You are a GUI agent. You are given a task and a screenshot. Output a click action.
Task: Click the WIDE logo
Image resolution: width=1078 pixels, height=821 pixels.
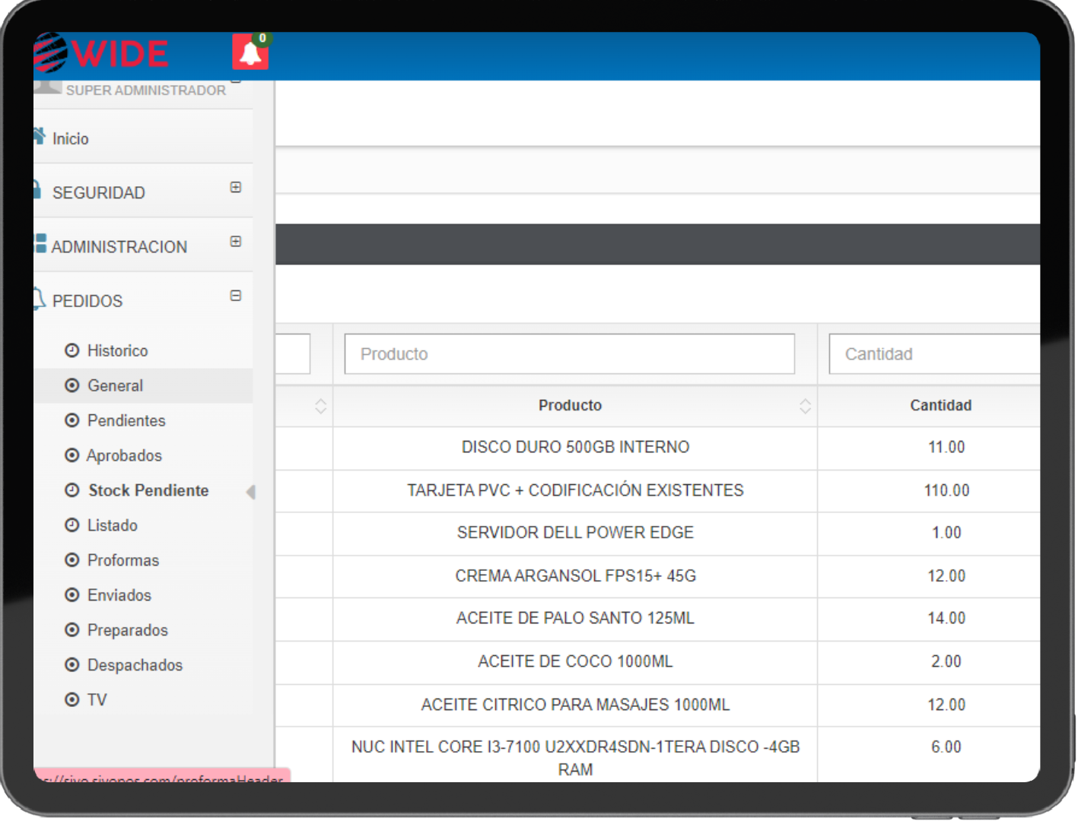(101, 52)
